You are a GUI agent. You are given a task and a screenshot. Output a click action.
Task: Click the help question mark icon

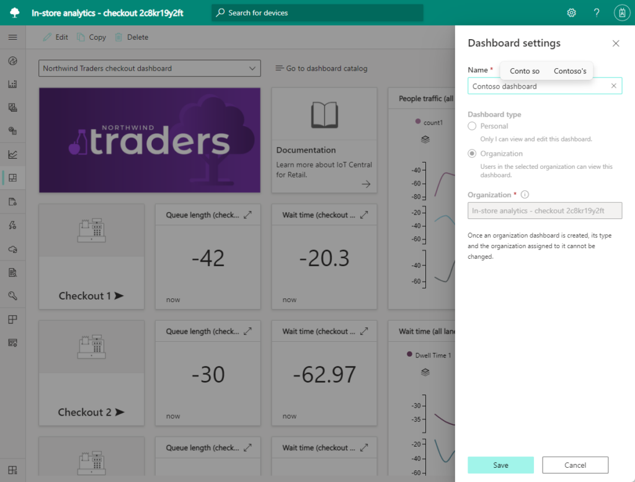point(596,12)
